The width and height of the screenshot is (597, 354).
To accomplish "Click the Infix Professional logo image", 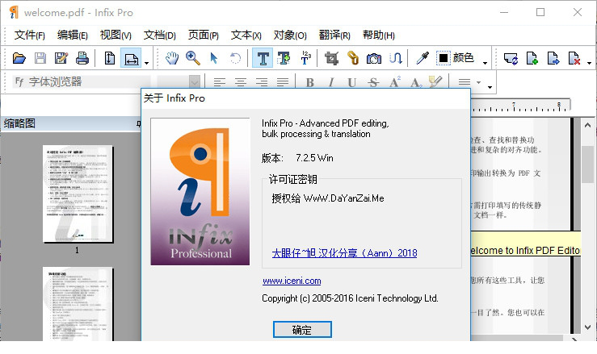I will [x=200, y=191].
